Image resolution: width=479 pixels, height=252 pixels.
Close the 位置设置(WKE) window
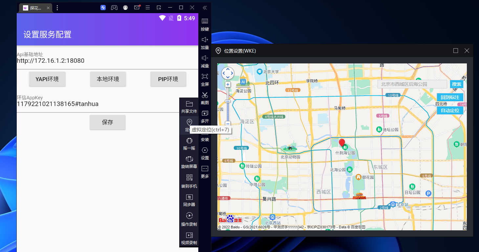(x=467, y=51)
